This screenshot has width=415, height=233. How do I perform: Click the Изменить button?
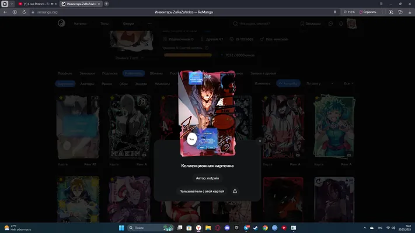pos(262,83)
